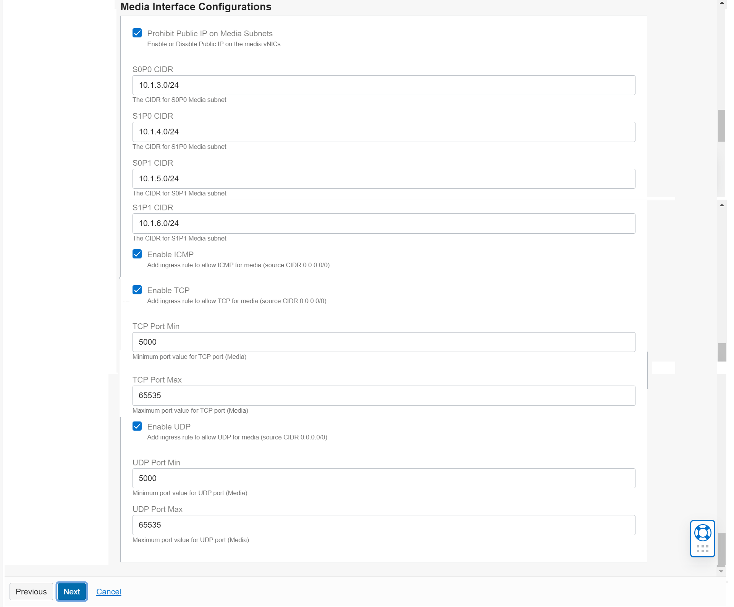Uncheck Prohibit Public IP on Media Subnets

137,33
